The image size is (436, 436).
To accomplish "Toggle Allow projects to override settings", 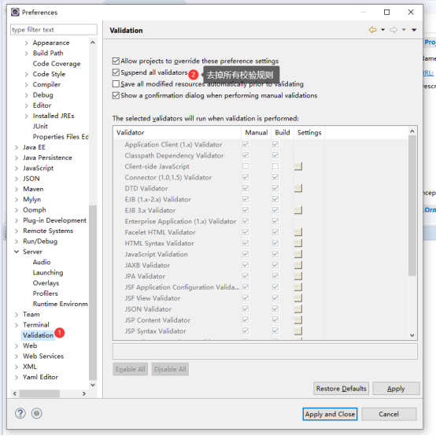I will (116, 61).
